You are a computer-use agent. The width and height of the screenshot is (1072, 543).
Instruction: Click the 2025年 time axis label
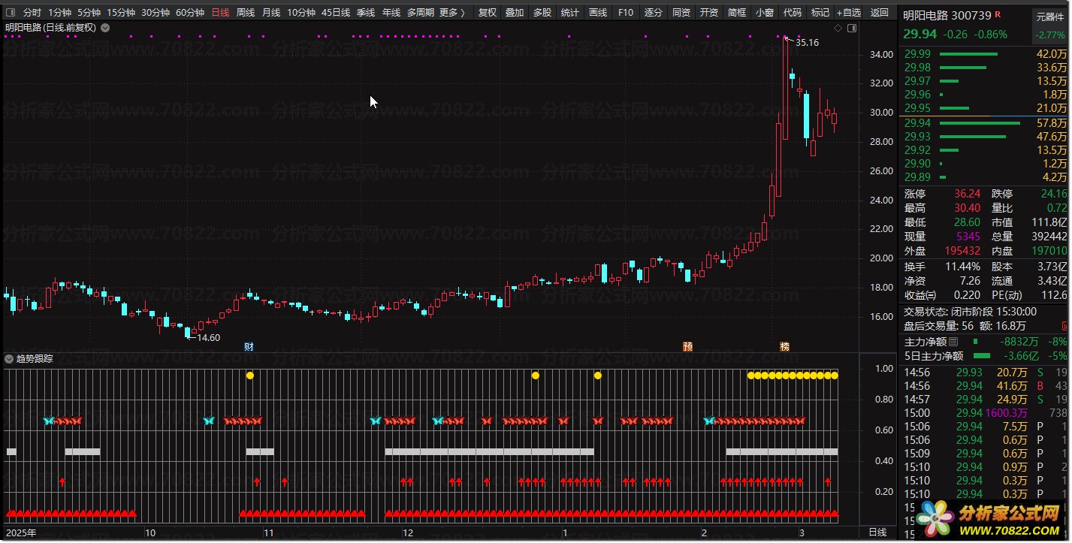click(x=20, y=532)
